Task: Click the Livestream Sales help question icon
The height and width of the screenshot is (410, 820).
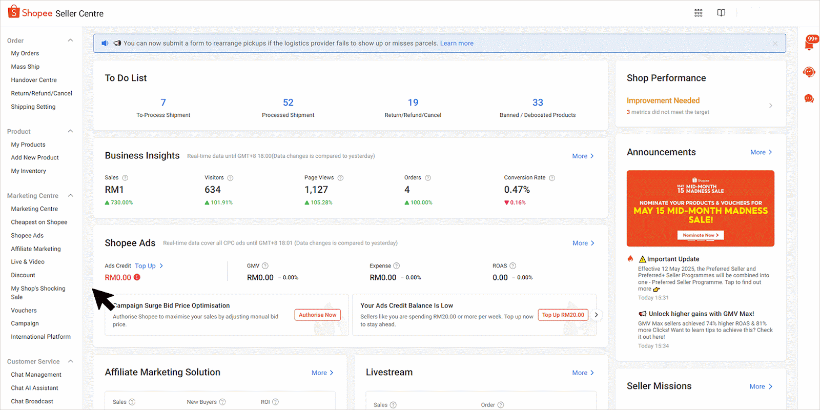Action: click(x=393, y=405)
